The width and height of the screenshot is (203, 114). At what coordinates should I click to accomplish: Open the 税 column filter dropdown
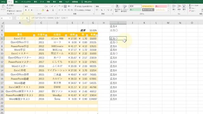click(x=87, y=35)
